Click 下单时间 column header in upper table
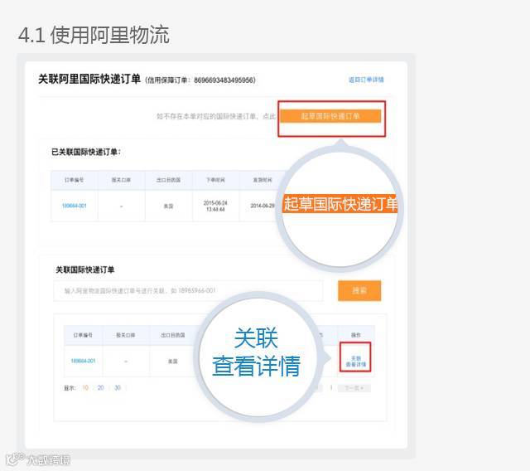The width and height of the screenshot is (530, 471). click(x=215, y=180)
